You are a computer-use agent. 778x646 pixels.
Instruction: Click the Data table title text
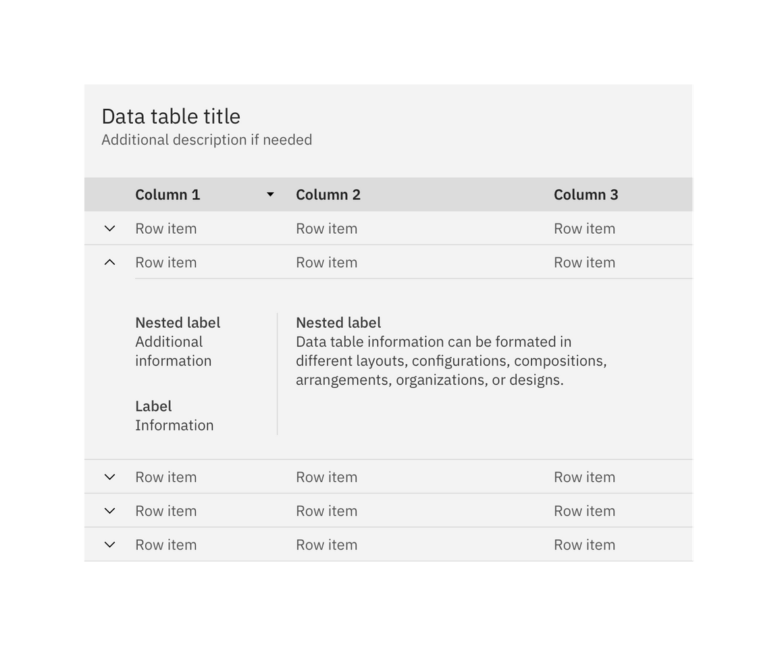tap(170, 116)
